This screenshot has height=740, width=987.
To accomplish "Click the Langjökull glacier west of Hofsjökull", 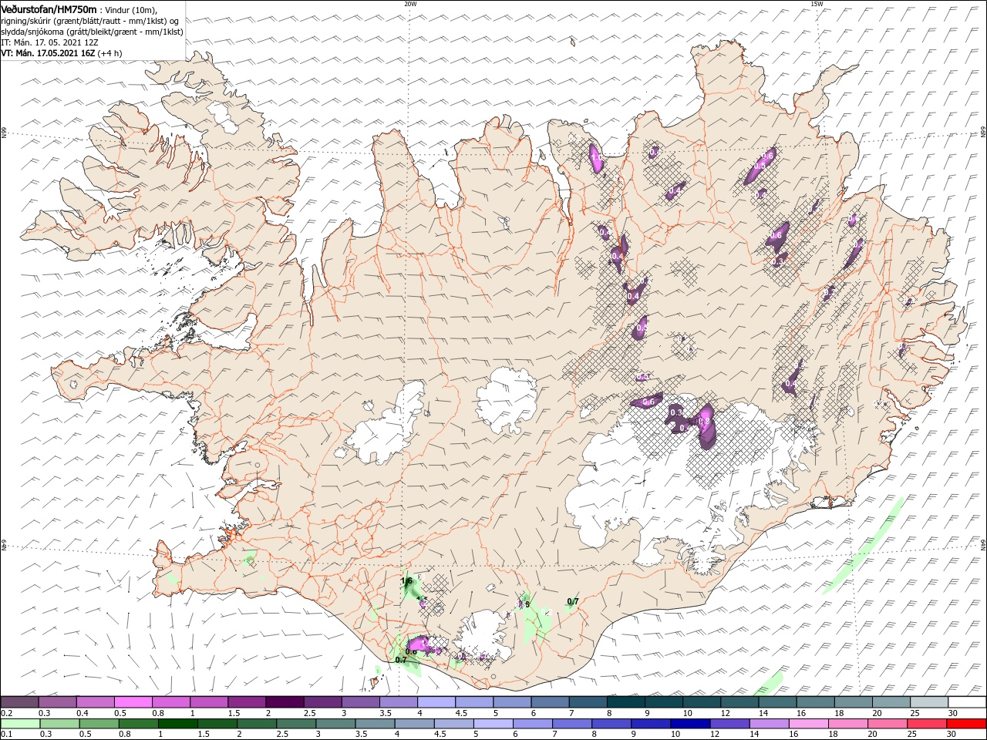I will pos(389,422).
